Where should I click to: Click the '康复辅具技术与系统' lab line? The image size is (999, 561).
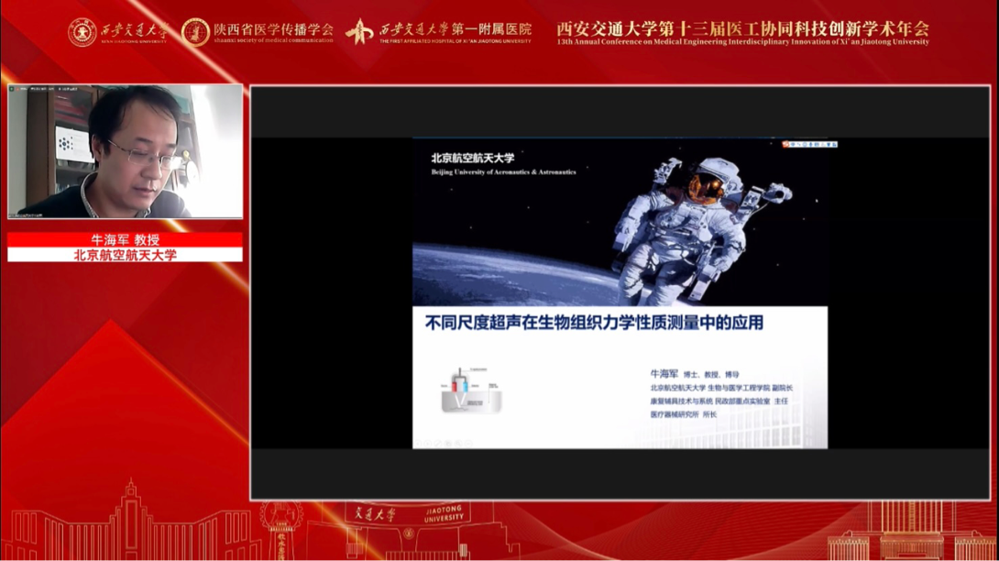point(719,401)
